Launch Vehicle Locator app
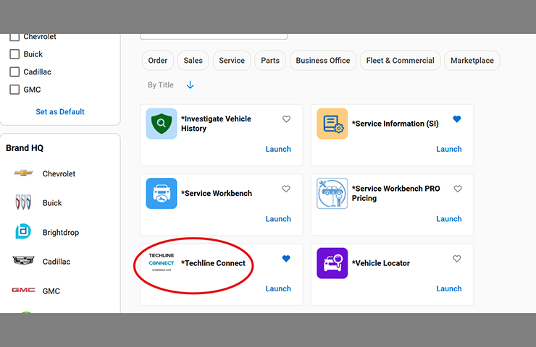Screen dimensions: 536x347 449,288
